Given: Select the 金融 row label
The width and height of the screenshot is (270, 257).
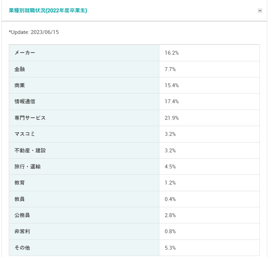Looking at the screenshot, I should [x=84, y=69].
